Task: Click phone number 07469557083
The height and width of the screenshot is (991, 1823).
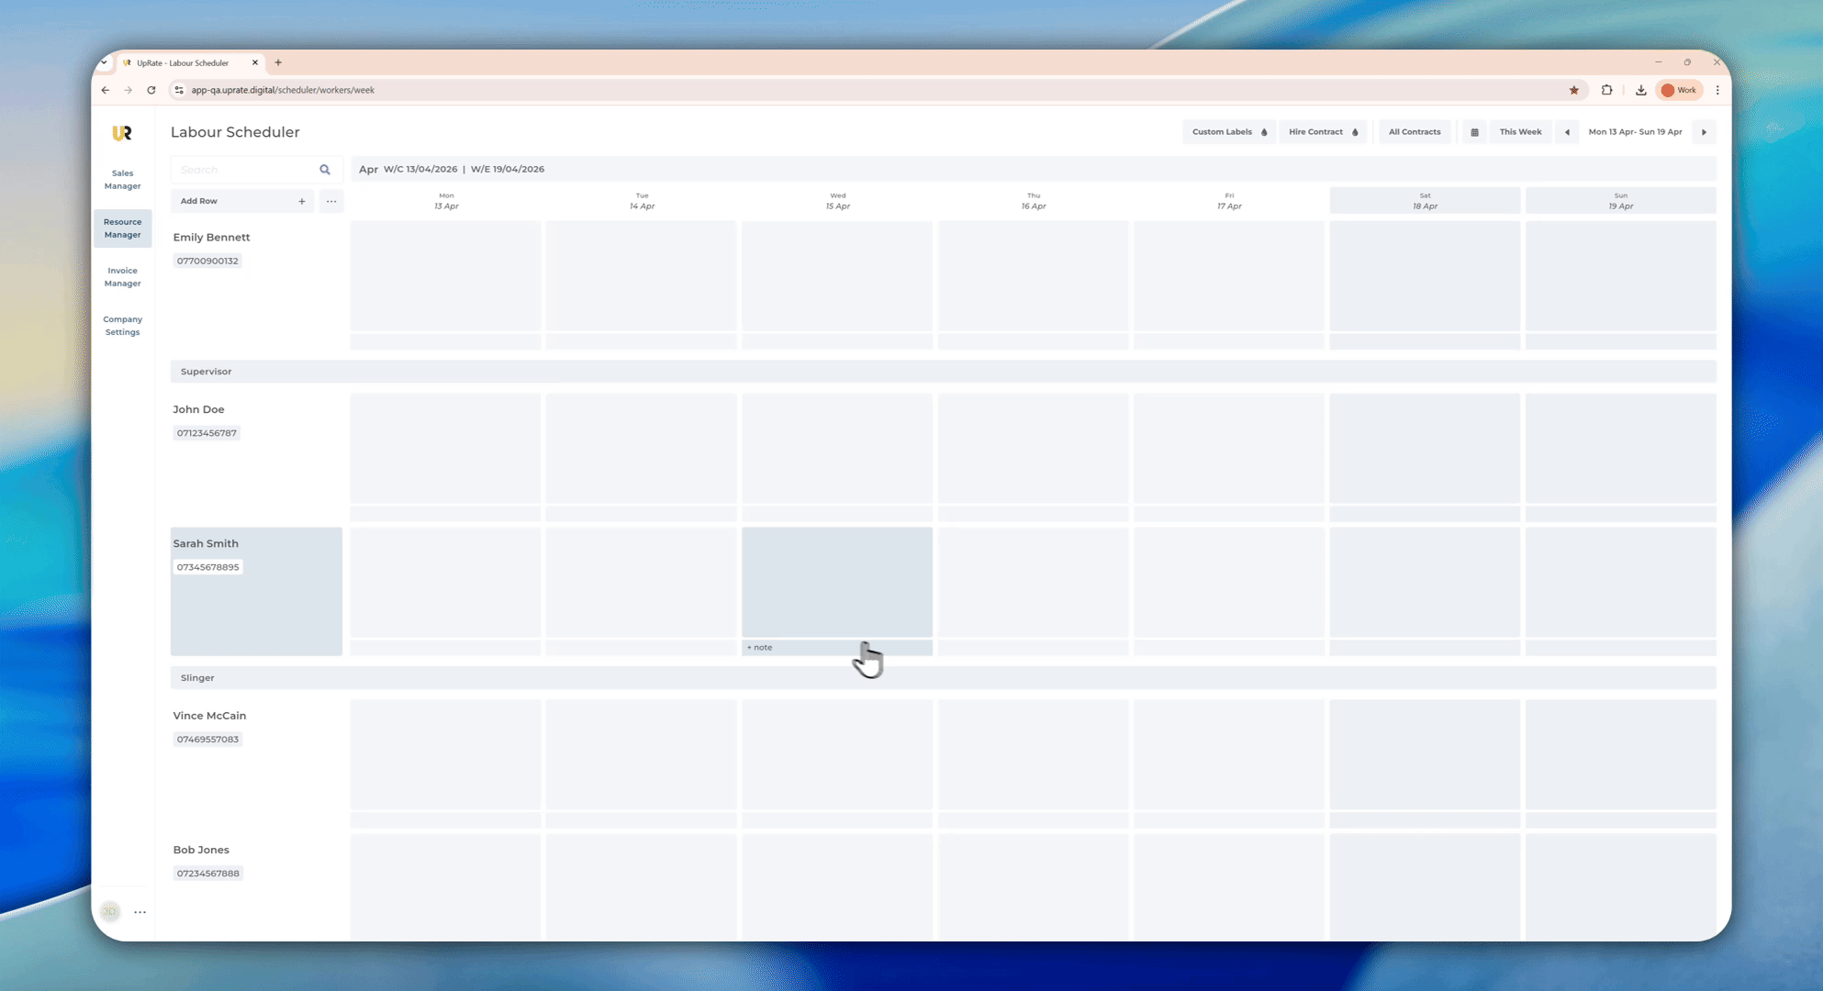Action: click(x=207, y=740)
